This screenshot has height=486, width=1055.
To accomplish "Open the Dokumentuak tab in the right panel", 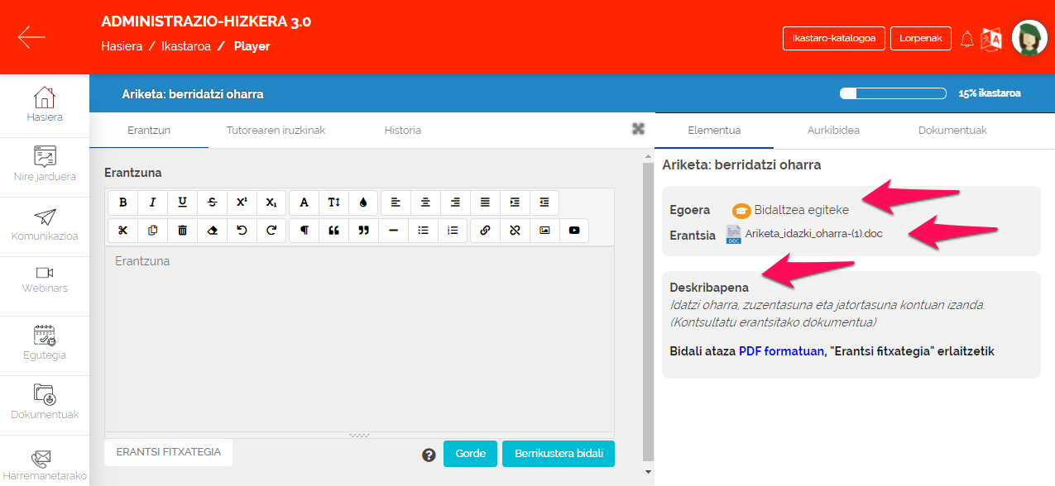I will [x=952, y=131].
